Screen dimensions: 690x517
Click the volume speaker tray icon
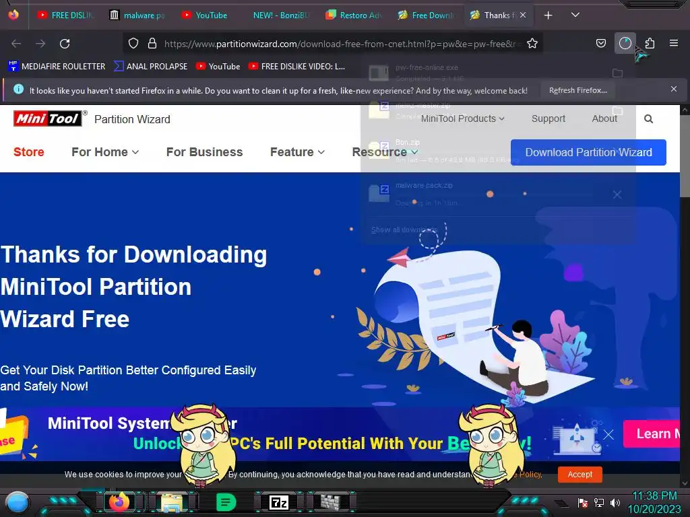(x=615, y=502)
